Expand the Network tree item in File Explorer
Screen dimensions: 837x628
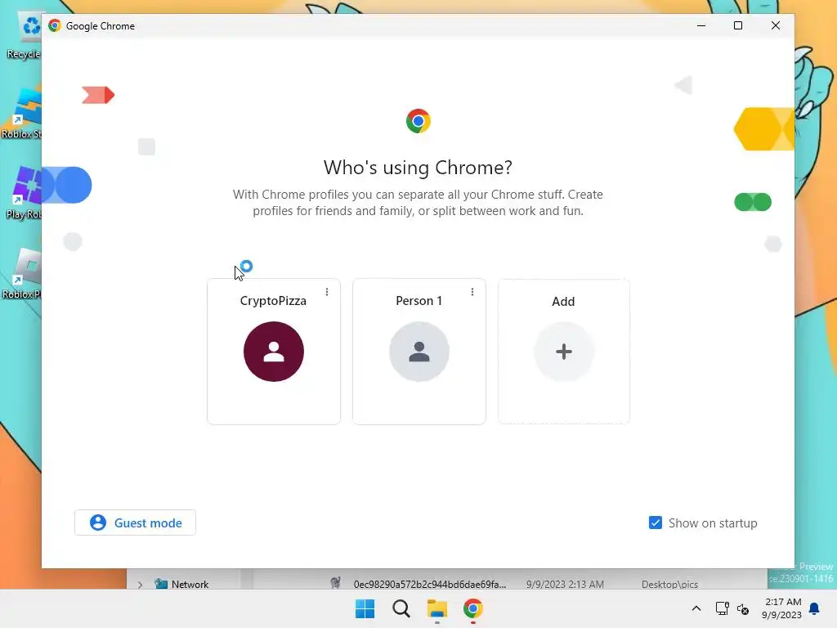tap(140, 585)
